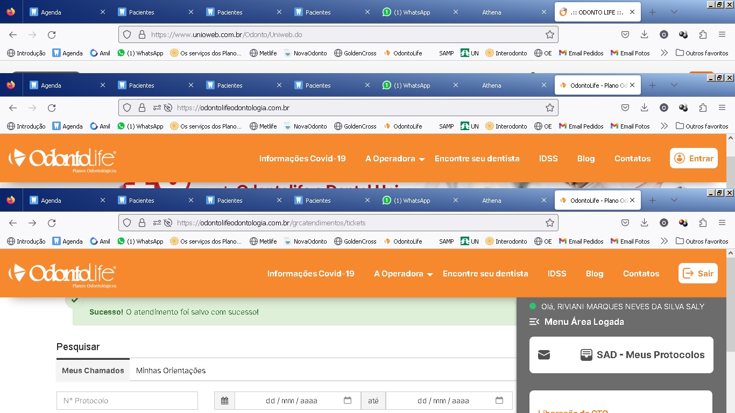The width and height of the screenshot is (735, 413).
Task: Click the padlock icon beside the tickets URL
Action: click(142, 223)
